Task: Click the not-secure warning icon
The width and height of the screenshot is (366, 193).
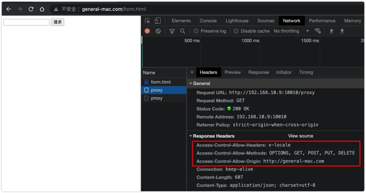Action: click(56, 9)
